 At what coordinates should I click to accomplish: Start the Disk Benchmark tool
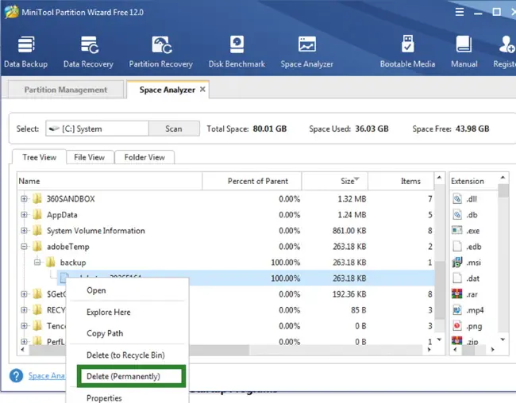pos(237,52)
